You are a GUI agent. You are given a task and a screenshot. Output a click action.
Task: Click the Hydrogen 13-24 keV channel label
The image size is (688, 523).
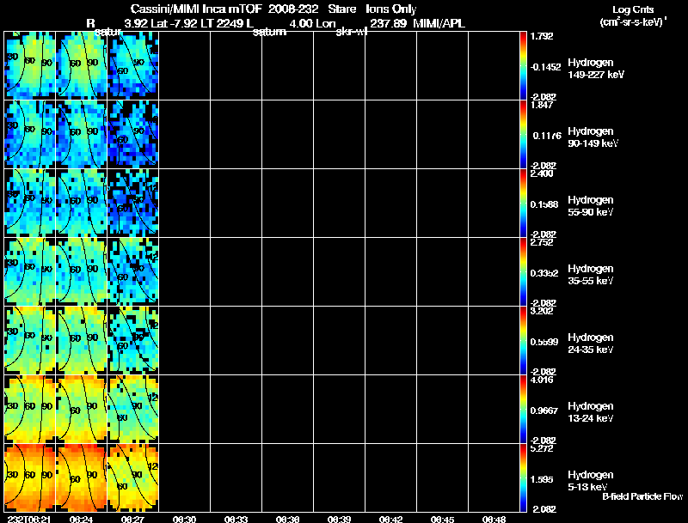click(x=590, y=411)
